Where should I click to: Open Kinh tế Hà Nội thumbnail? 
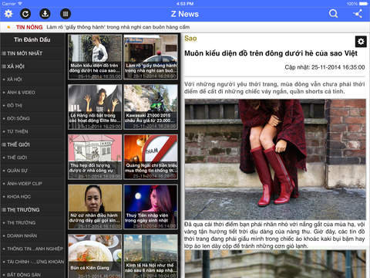pyautogui.click(x=151, y=256)
